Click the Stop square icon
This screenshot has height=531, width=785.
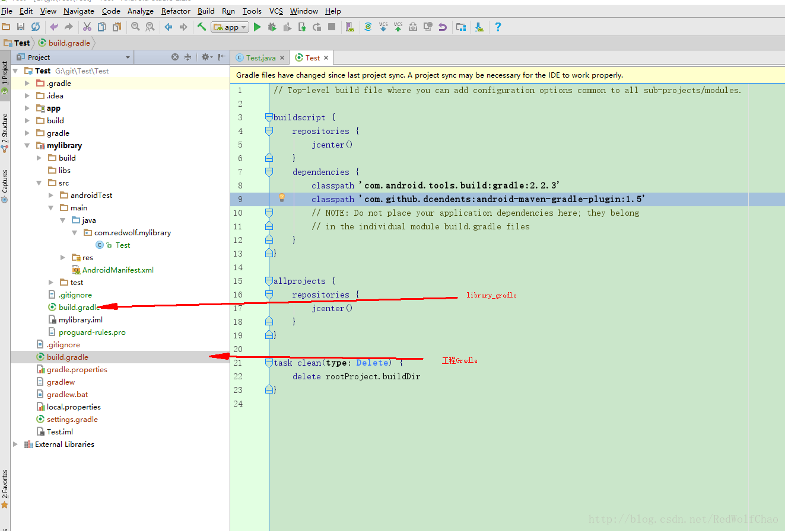332,27
